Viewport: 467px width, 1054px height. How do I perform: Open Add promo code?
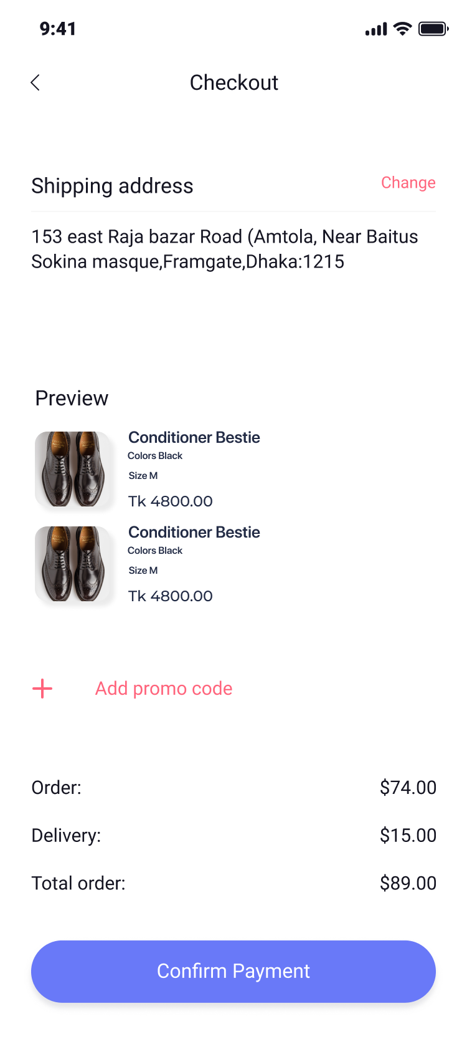pyautogui.click(x=163, y=689)
